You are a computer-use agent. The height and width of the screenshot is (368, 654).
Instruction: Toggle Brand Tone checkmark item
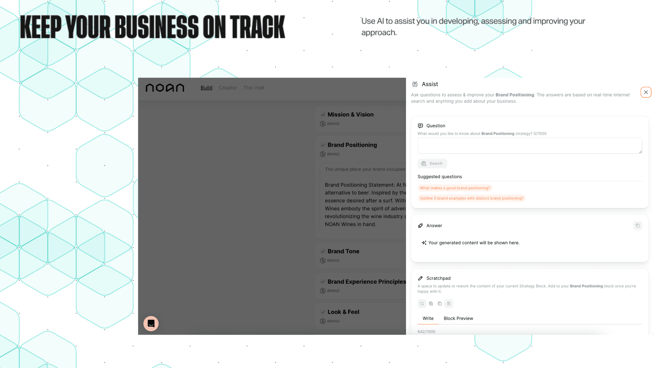323,251
